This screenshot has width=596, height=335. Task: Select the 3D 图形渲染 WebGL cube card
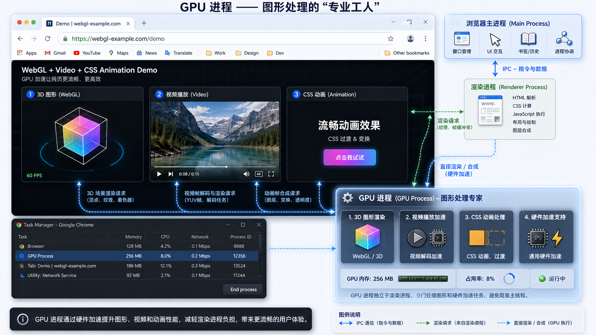[368, 237]
